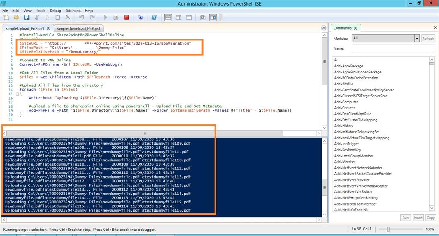
Task: Open the Debug menu
Action: tap(55, 10)
